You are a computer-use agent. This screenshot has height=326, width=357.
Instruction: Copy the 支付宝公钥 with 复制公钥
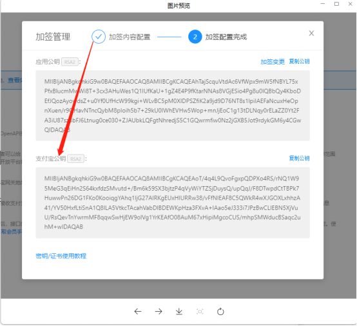[299, 158]
